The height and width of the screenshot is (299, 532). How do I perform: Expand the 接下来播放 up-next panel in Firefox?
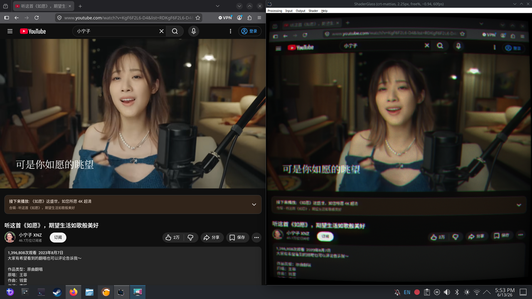click(254, 204)
